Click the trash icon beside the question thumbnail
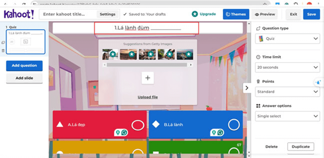The image size is (324, 158). tap(3, 50)
